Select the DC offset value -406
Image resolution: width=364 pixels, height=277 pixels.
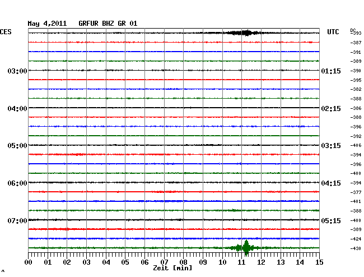[356, 145]
